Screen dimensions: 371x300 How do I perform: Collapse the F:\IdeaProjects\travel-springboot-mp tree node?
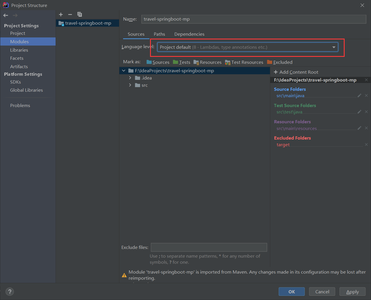click(124, 71)
